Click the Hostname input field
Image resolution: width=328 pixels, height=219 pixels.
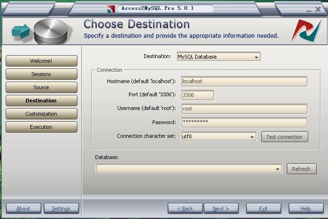(244, 81)
